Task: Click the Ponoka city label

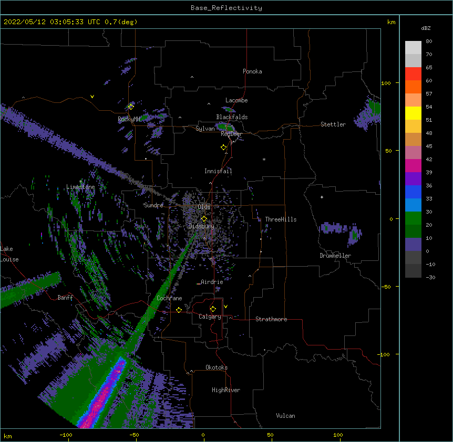Action: [252, 71]
